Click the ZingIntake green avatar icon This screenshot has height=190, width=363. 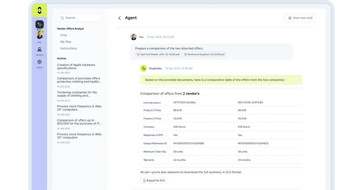point(144,68)
